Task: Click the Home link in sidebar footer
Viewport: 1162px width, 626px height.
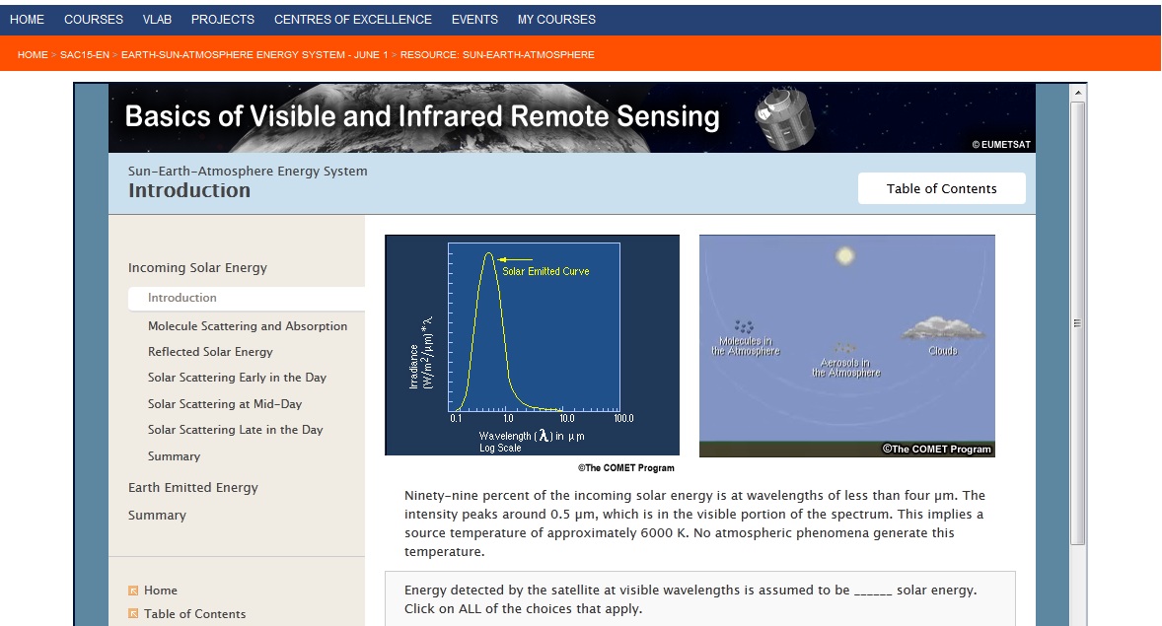Action: 161,591
